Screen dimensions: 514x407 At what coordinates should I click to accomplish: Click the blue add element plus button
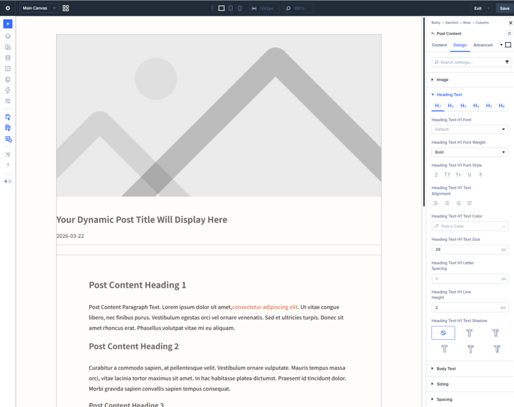pyautogui.click(x=7, y=24)
